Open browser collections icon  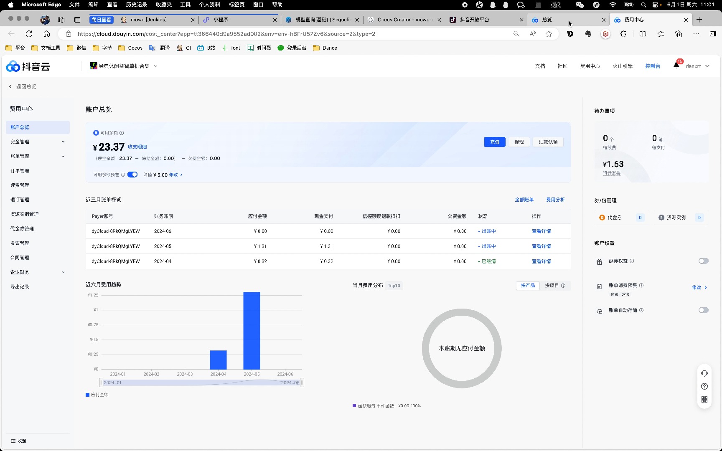(x=679, y=34)
